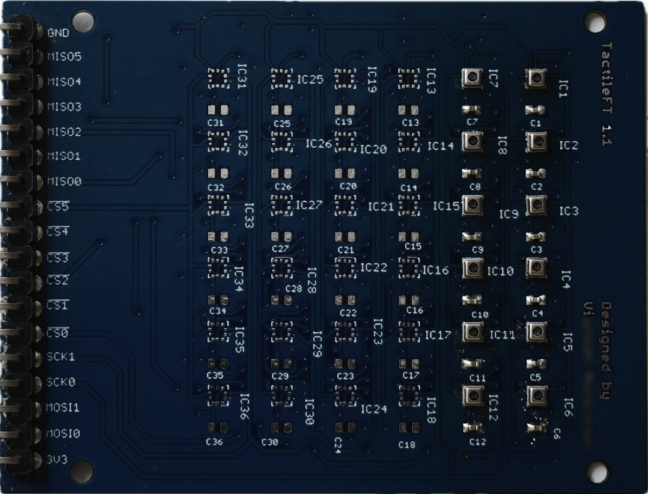Screen dimensions: 648x494
Task: Select the unpopulated C25 capacitor pads
Action: [x=281, y=110]
